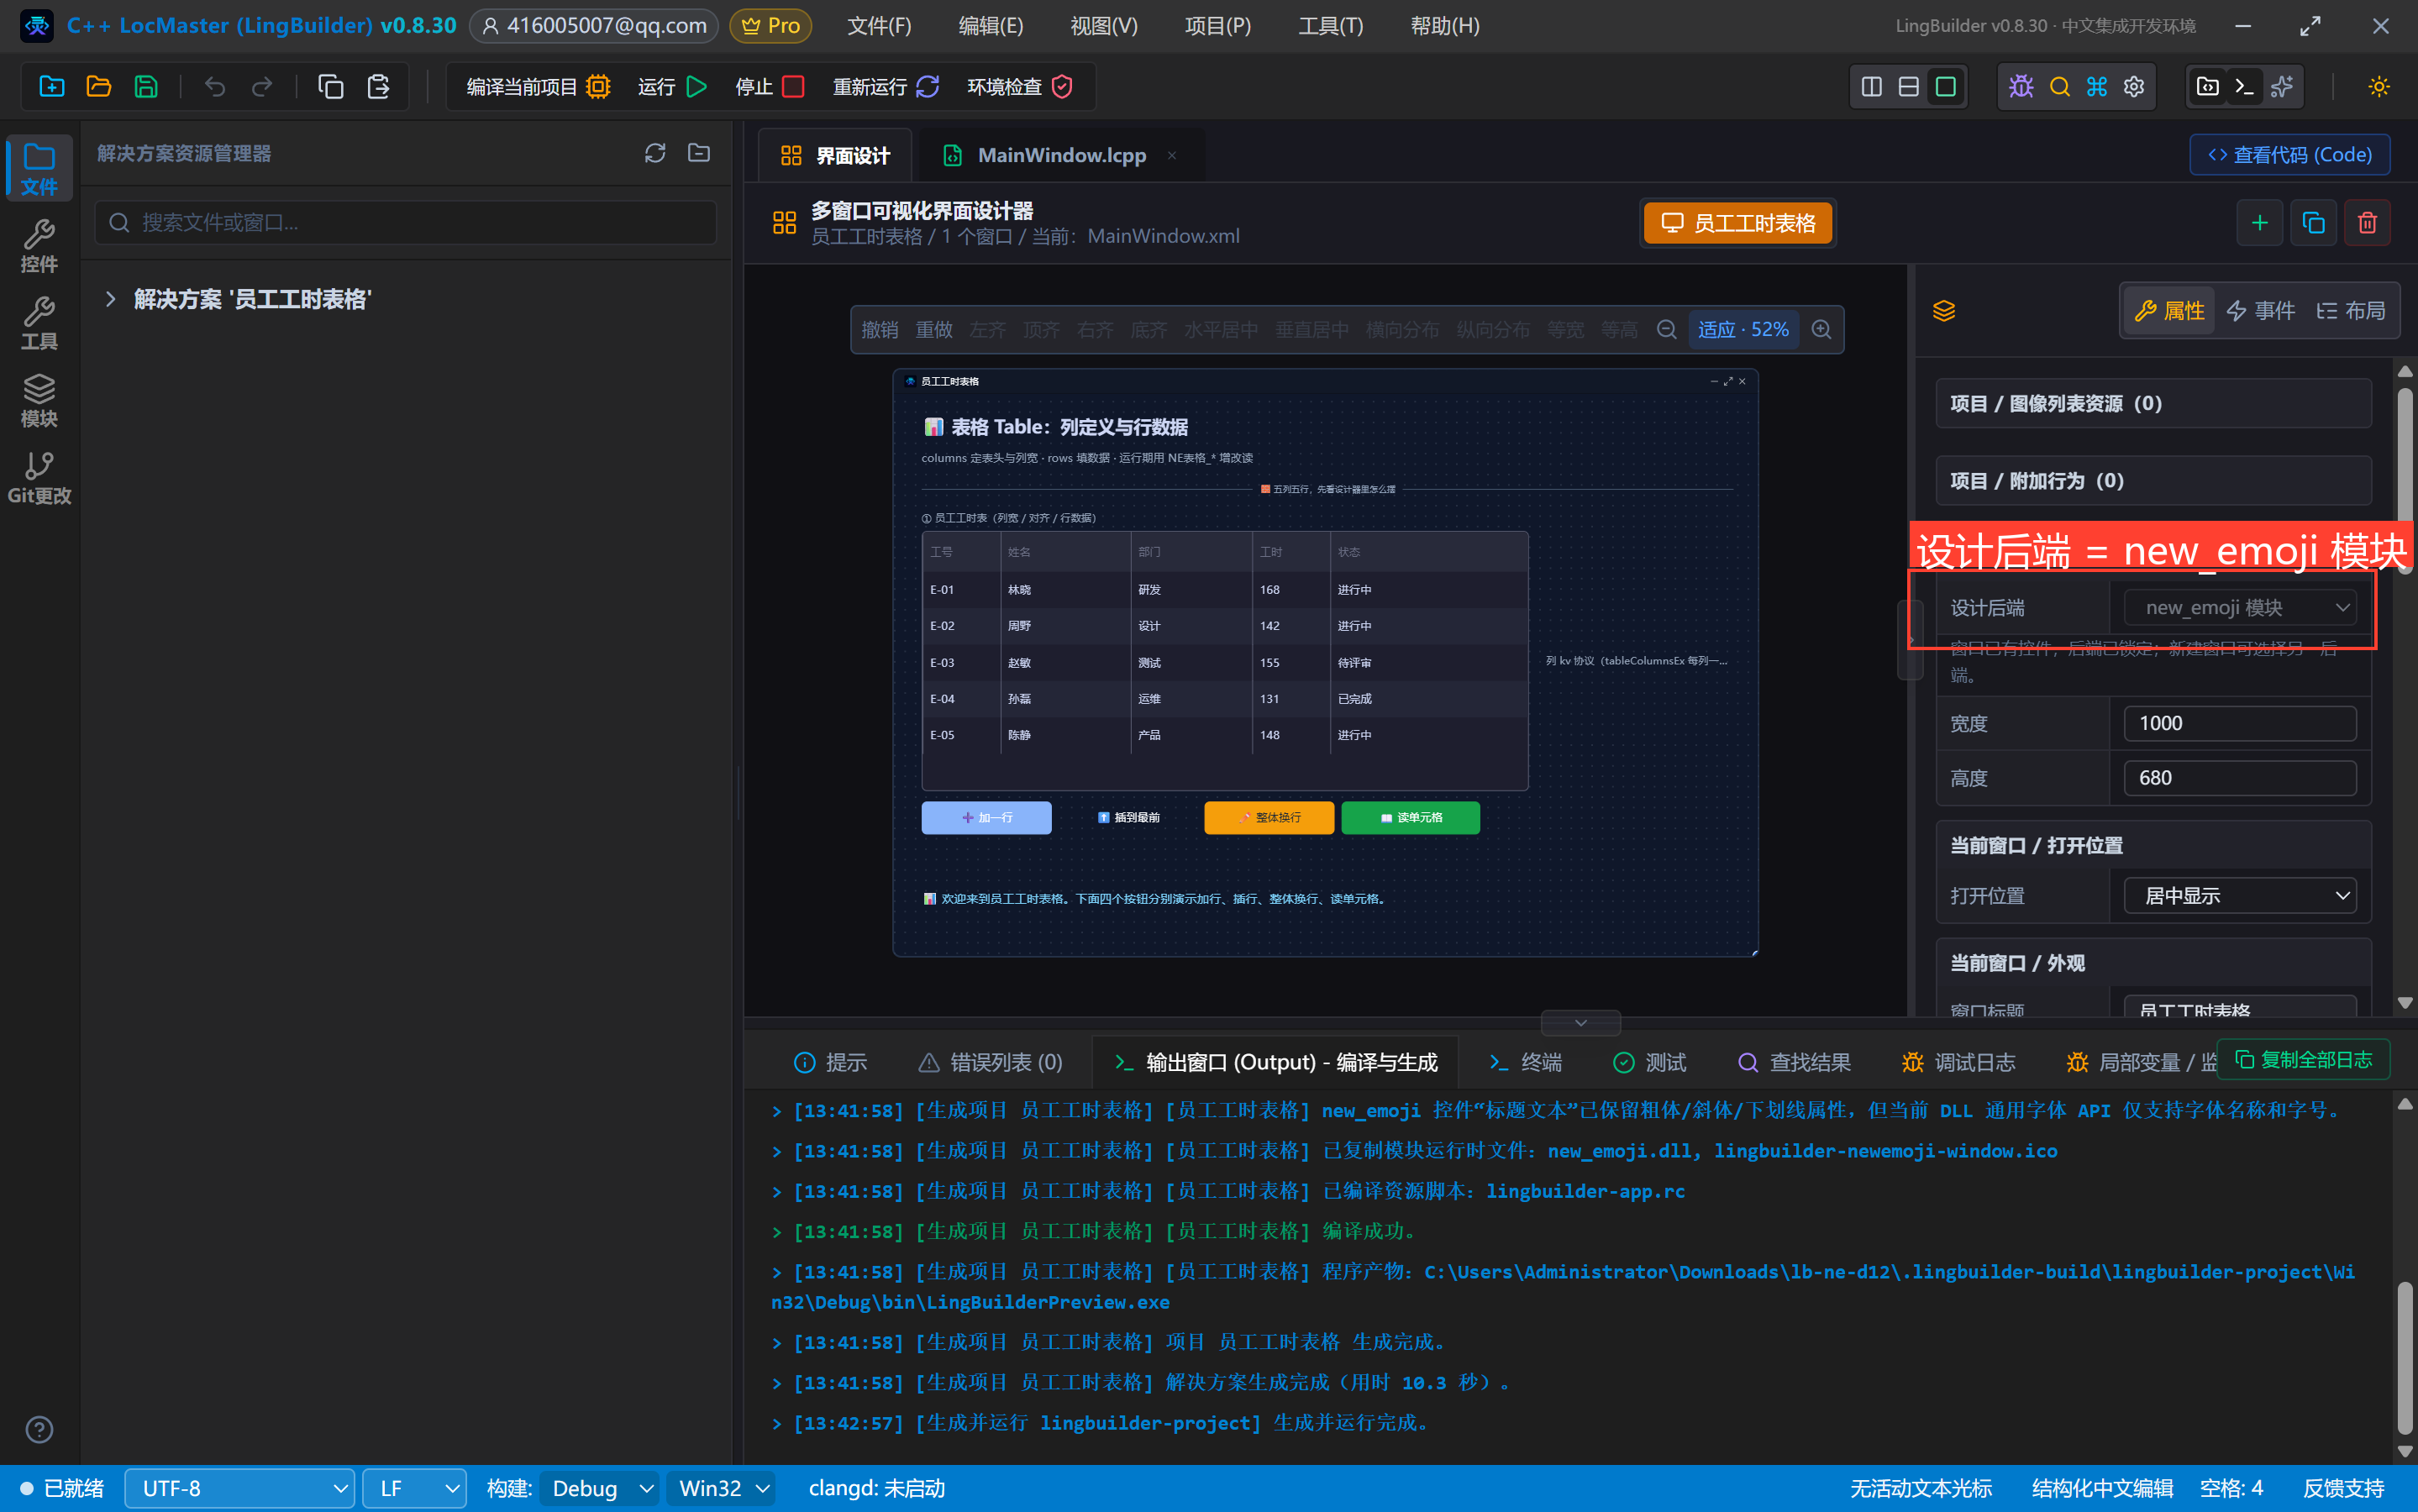Click the green plus add window icon
The image size is (2418, 1512).
2259,222
